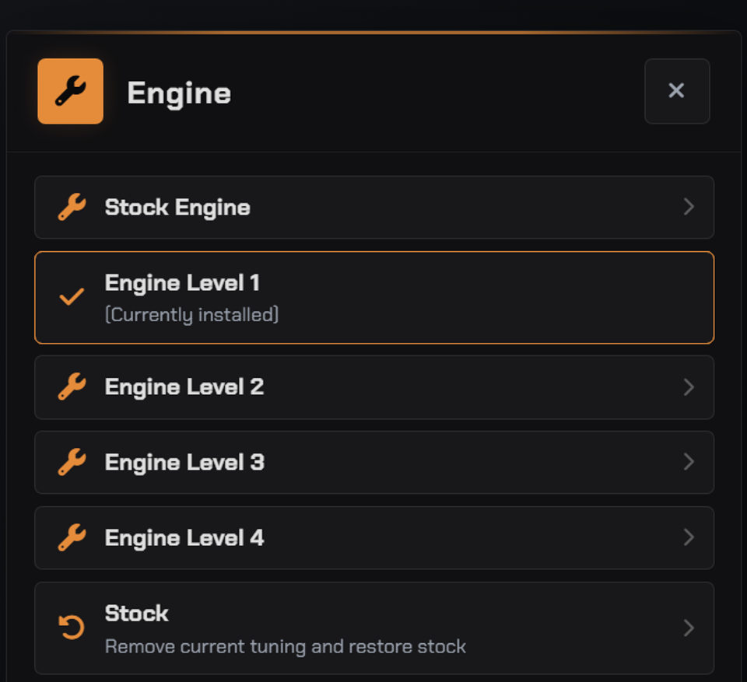
Task: Click the wrench icon beside Stock Engine
Action: point(72,207)
